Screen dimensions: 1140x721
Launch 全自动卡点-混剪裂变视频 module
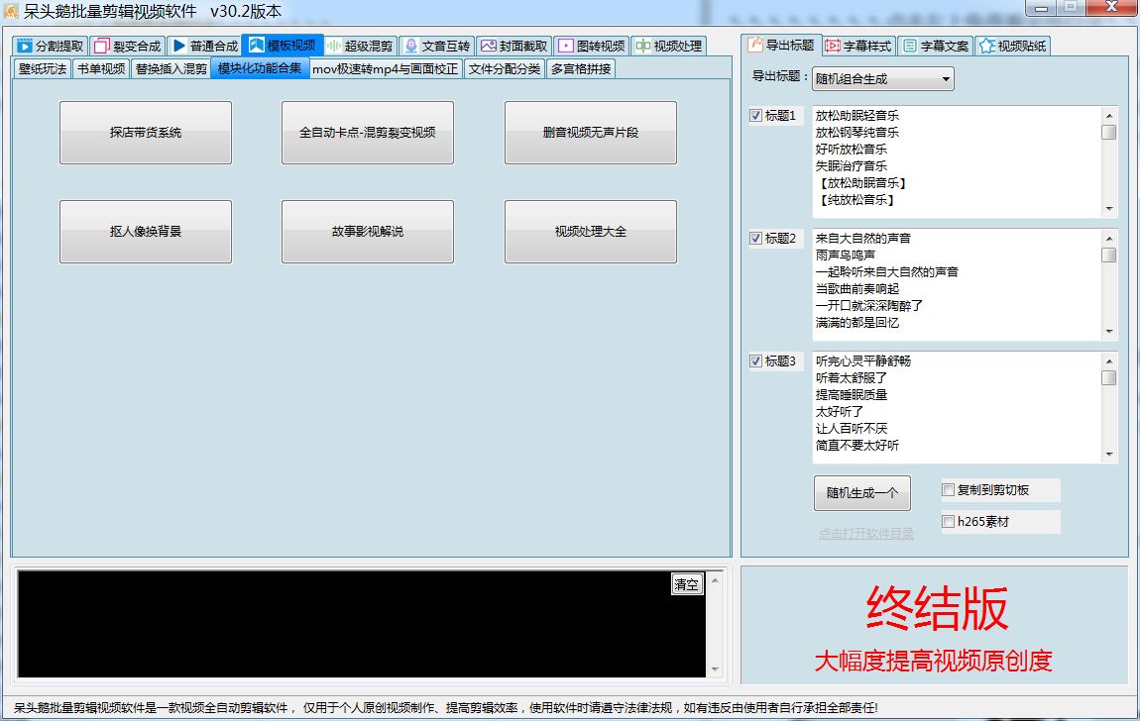[x=367, y=132]
